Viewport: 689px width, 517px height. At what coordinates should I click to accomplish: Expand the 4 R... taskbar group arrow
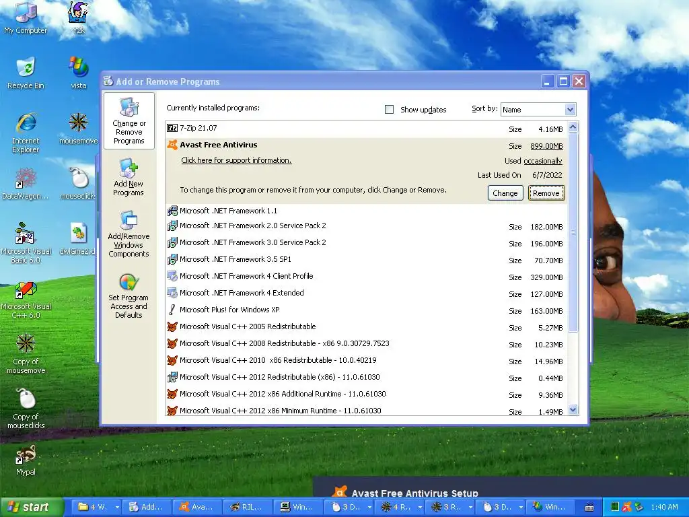420,507
